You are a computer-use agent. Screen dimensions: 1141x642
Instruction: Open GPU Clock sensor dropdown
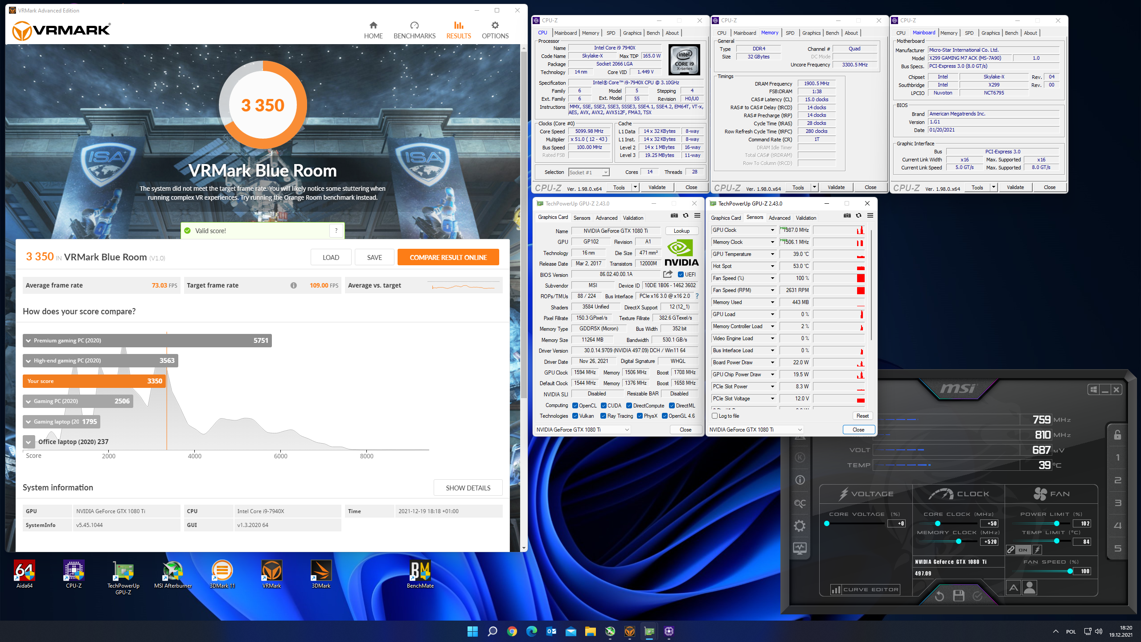(x=772, y=230)
